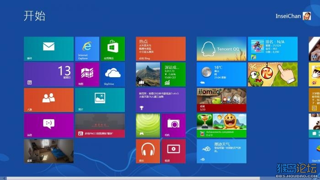Open the green Store tile
This screenshot has width=320, height=180.
click(x=112, y=49)
